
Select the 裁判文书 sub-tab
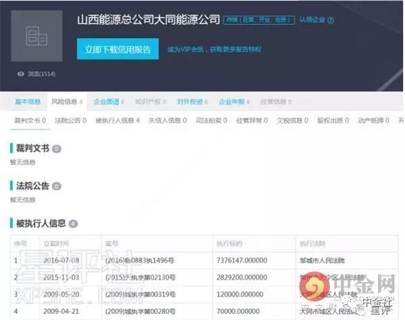tap(30, 120)
